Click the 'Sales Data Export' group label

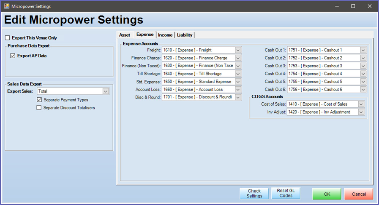[x=25, y=84]
